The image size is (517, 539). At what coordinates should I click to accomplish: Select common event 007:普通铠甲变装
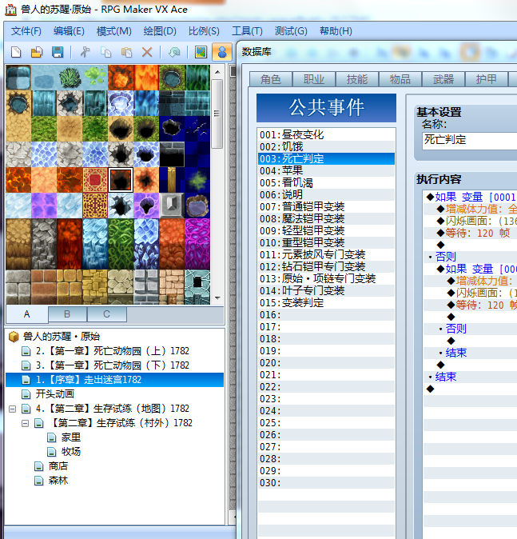pyautogui.click(x=326, y=207)
